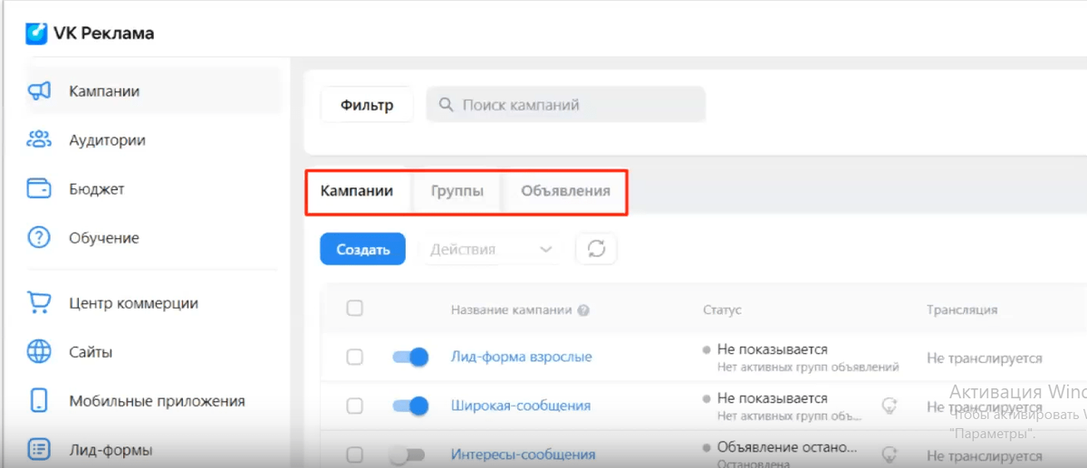Check the Лид-форма взрослые row checkbox
Image resolution: width=1087 pixels, height=468 pixels.
pyautogui.click(x=355, y=357)
